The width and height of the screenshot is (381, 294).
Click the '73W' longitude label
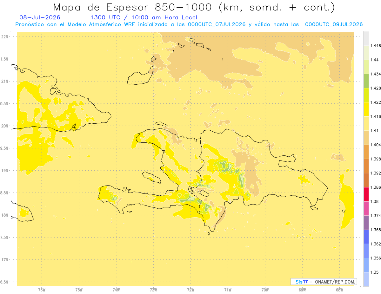coord(153,290)
